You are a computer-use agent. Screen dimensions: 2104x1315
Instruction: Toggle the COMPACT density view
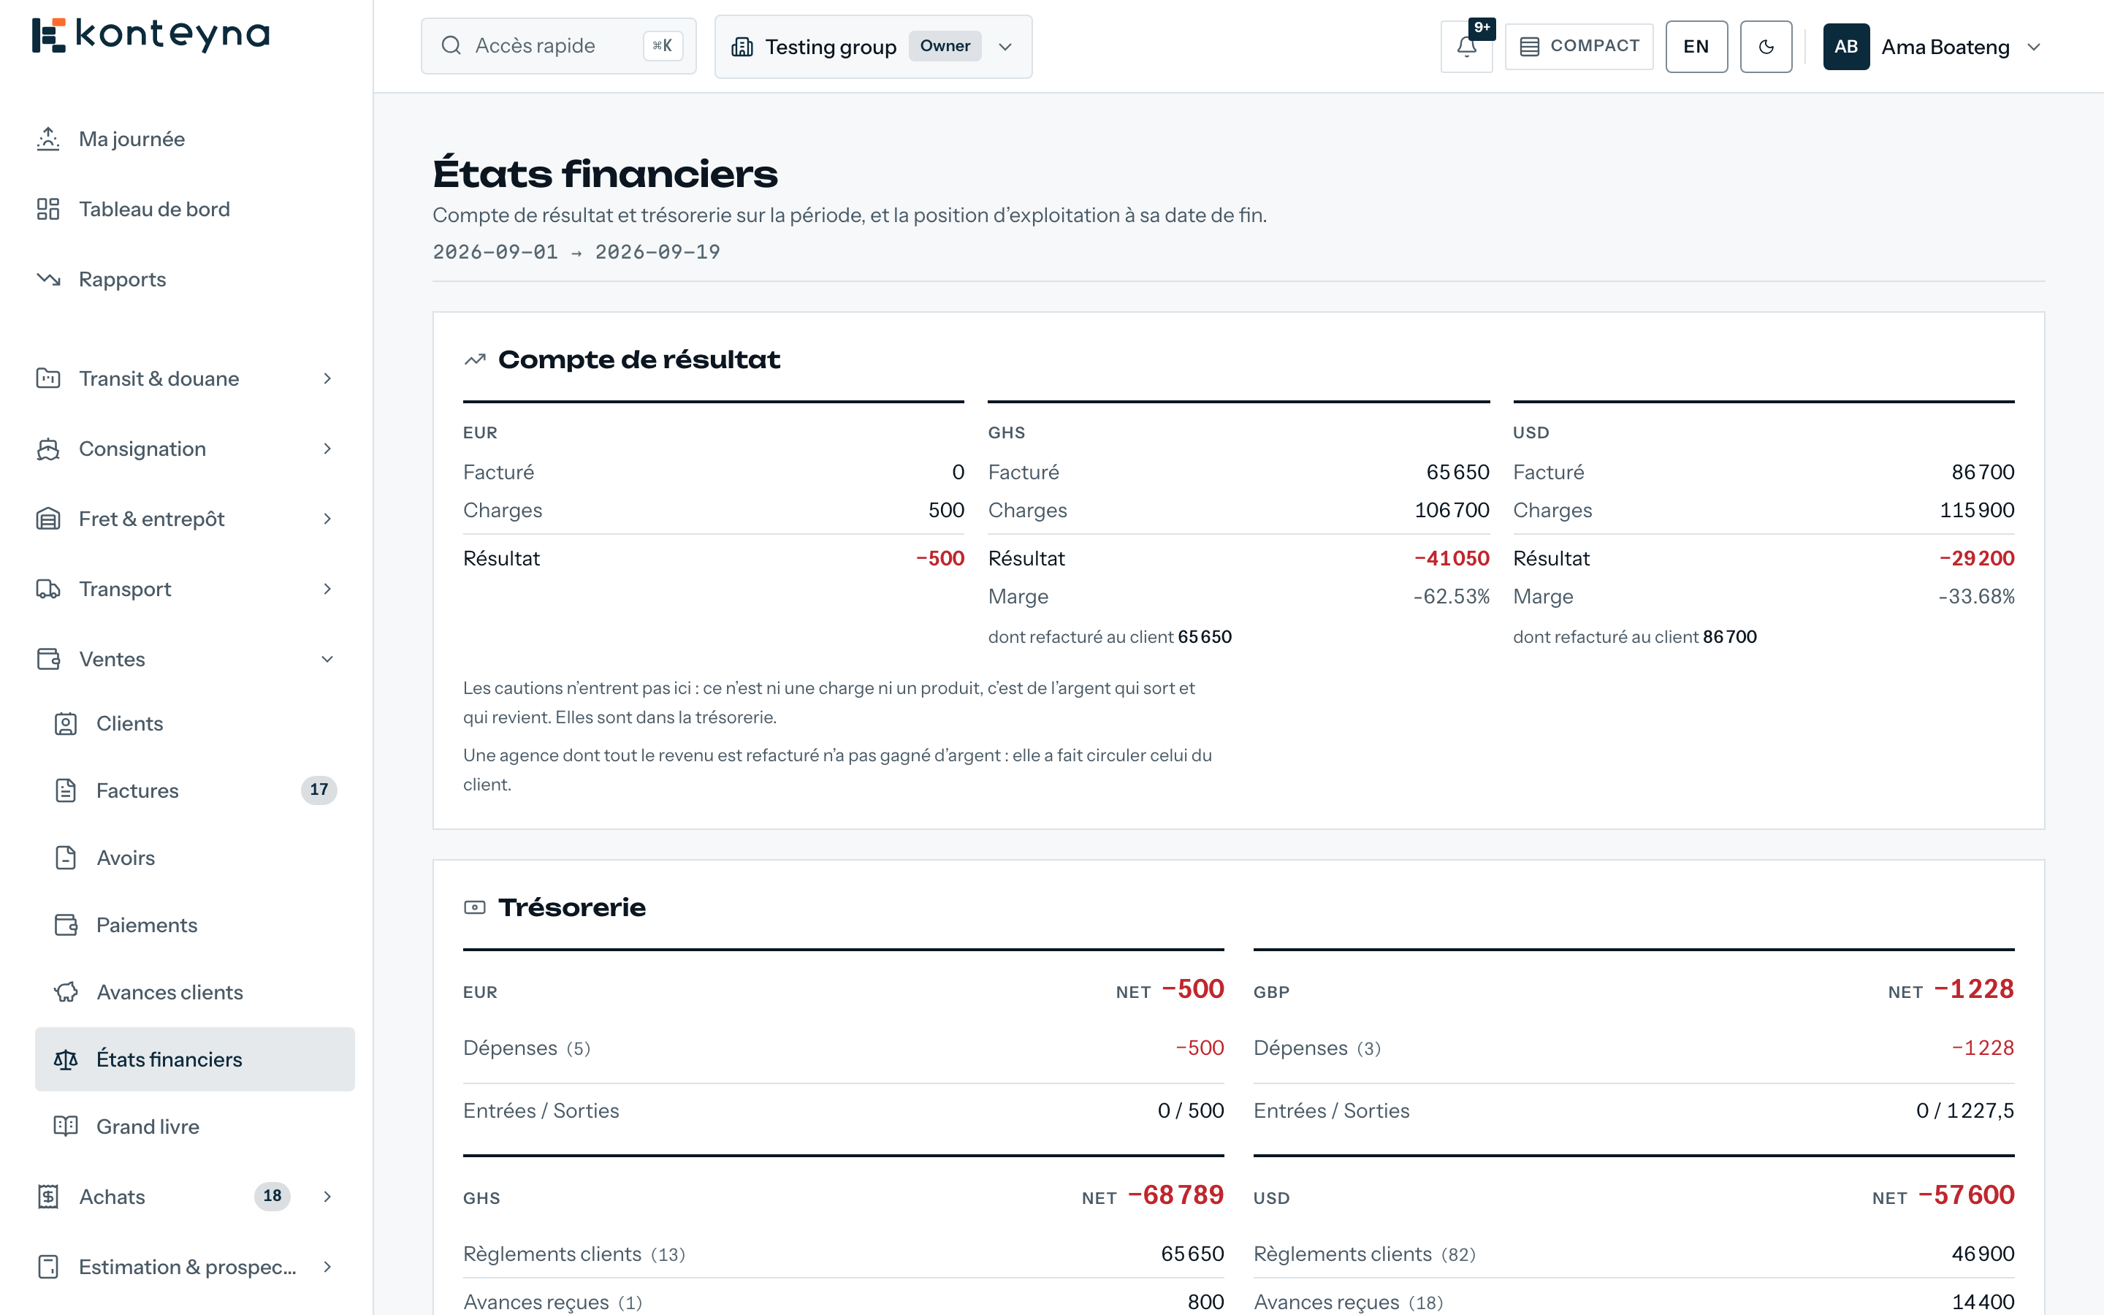coord(1579,46)
